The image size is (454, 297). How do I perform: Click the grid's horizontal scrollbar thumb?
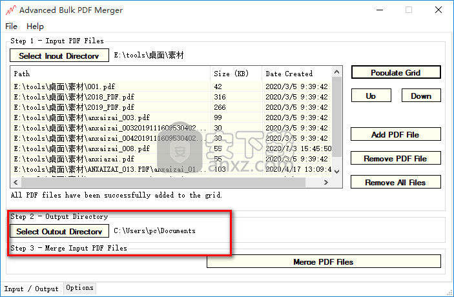pos(163,182)
